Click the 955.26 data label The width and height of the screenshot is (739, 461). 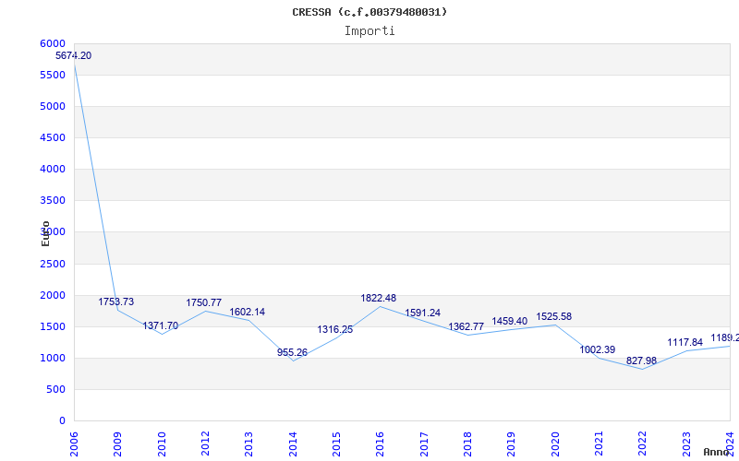[292, 353]
